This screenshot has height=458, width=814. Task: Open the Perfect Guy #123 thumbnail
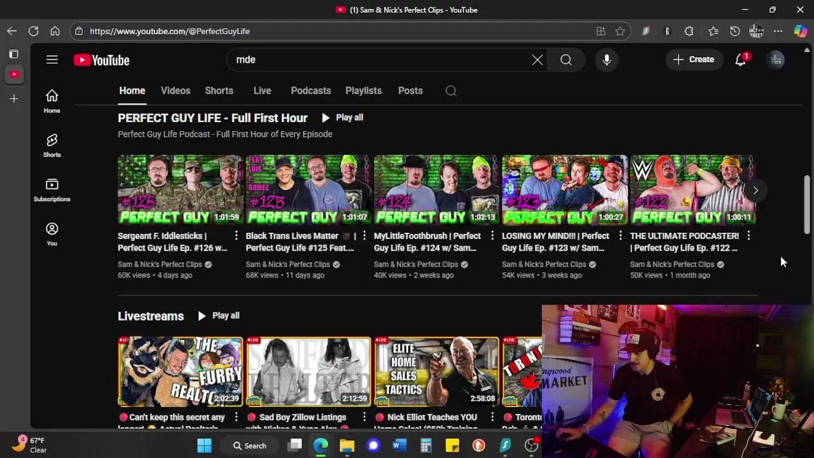point(565,190)
